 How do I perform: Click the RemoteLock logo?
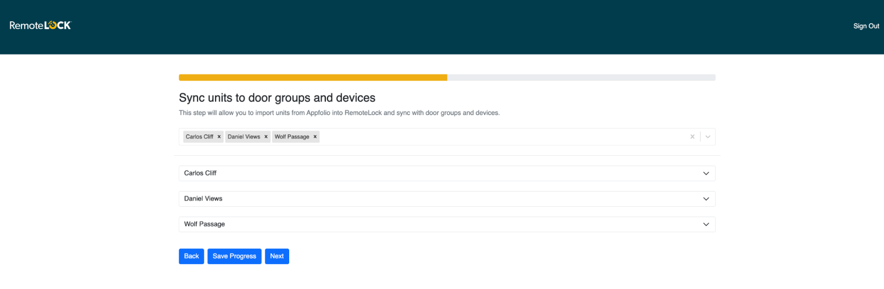(x=40, y=26)
